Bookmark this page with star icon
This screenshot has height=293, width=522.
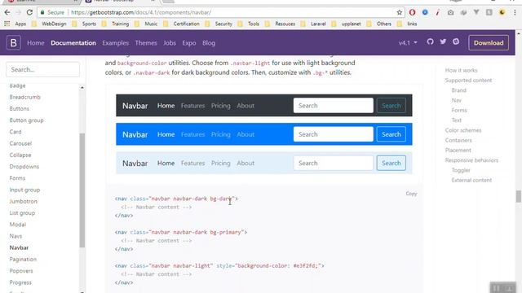[399, 13]
